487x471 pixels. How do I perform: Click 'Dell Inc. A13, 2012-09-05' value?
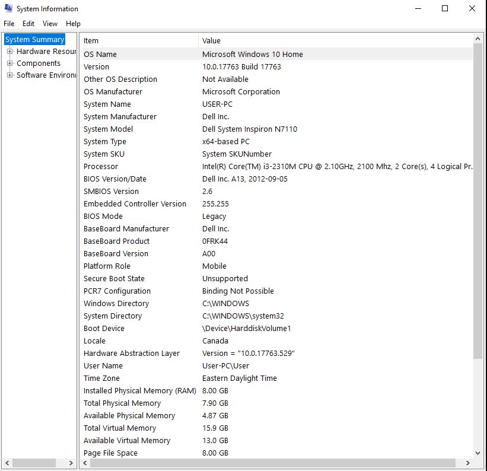coord(245,179)
